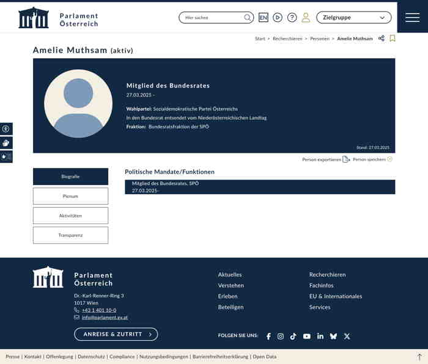This screenshot has width=428, height=364.
Task: Open the LinkedIn icon in footer
Action: click(x=320, y=336)
